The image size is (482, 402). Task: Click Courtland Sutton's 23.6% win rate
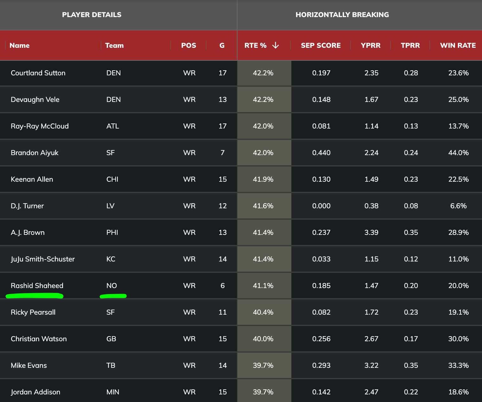coord(459,73)
